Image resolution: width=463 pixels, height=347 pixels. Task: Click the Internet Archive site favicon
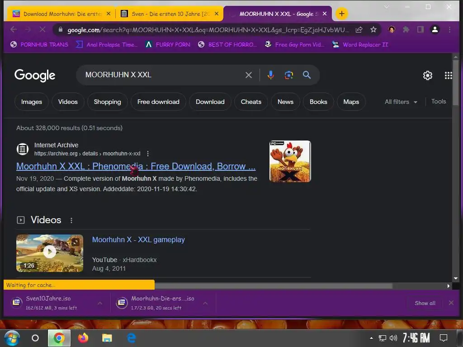tap(23, 149)
